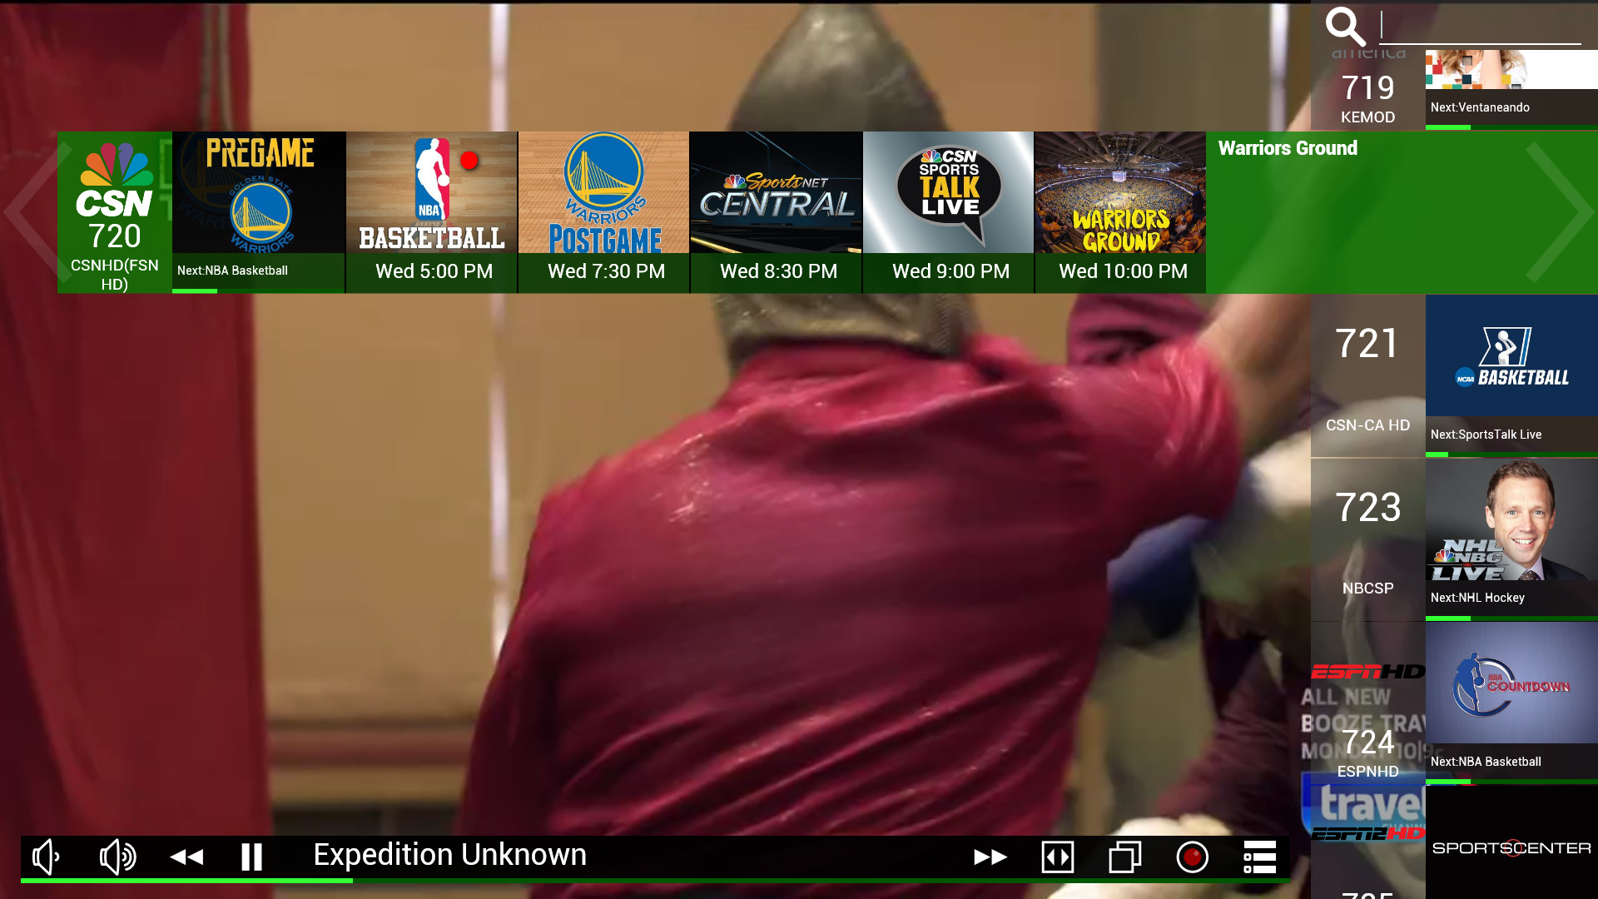The height and width of the screenshot is (899, 1598).
Task: Open the channel list icon
Action: pyautogui.click(x=1259, y=856)
